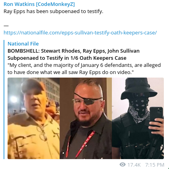Open the photo of masked person in bucket hat

point(138,118)
